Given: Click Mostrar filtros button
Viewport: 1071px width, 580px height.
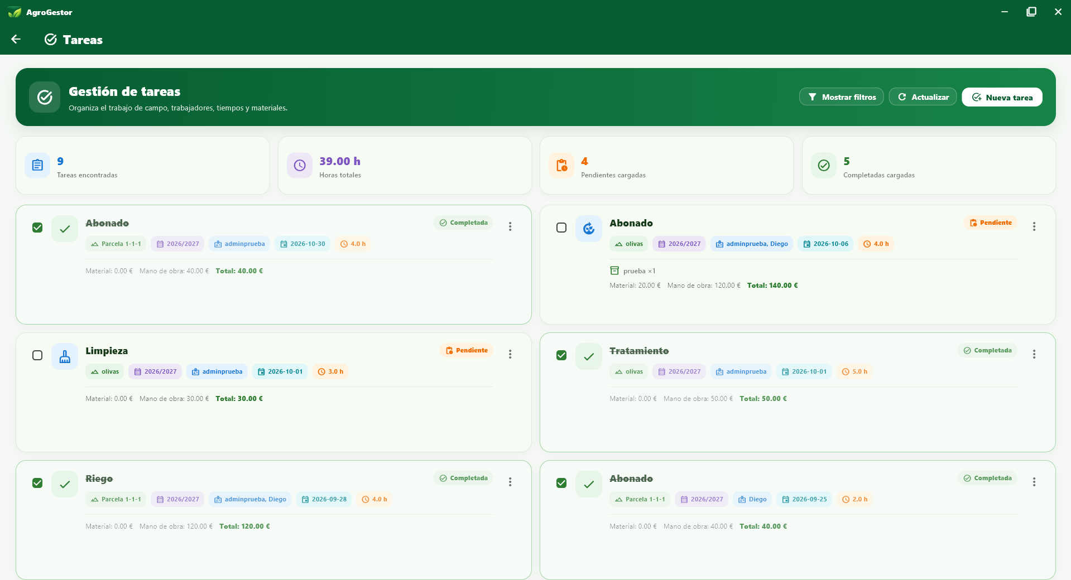Looking at the screenshot, I should [x=842, y=97].
